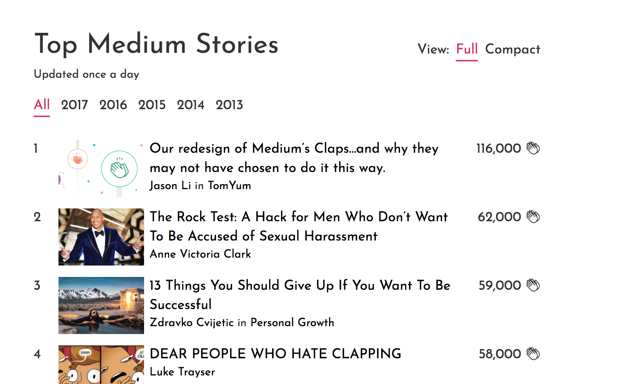644x384 pixels.
Task: Visit Jason Li's profile
Action: click(170, 186)
